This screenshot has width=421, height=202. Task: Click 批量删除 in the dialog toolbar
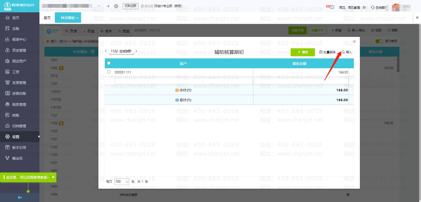click(327, 52)
